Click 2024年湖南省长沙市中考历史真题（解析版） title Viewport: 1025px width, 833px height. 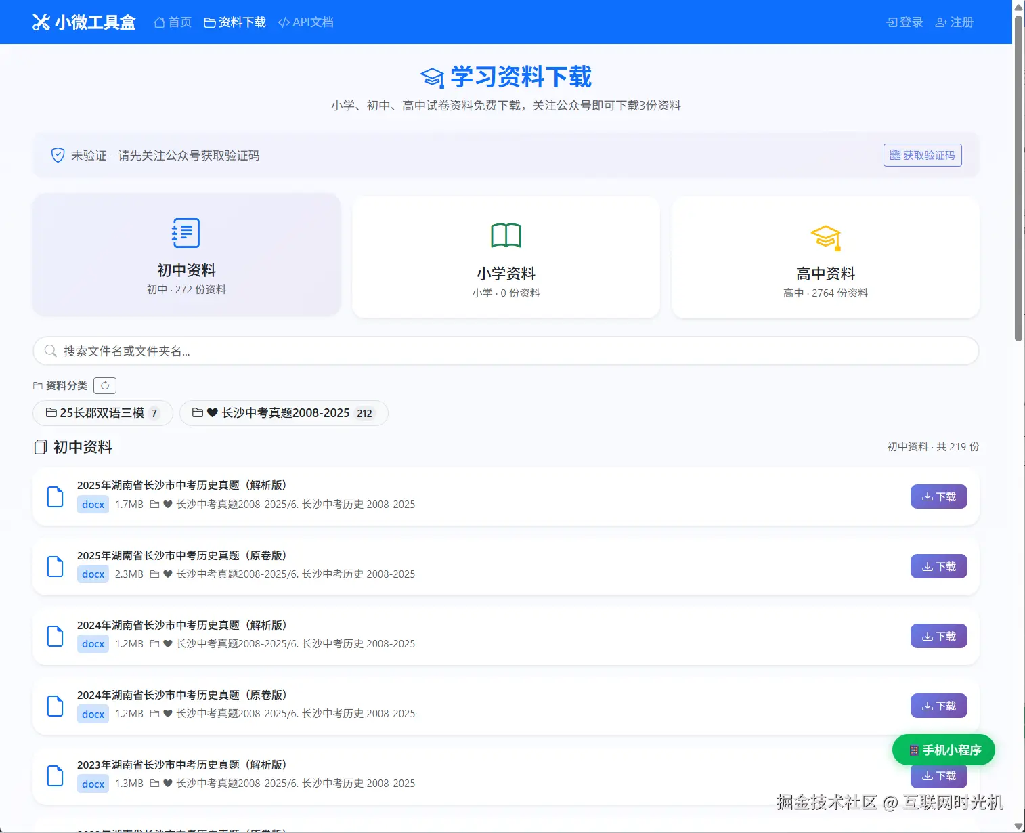183,625
